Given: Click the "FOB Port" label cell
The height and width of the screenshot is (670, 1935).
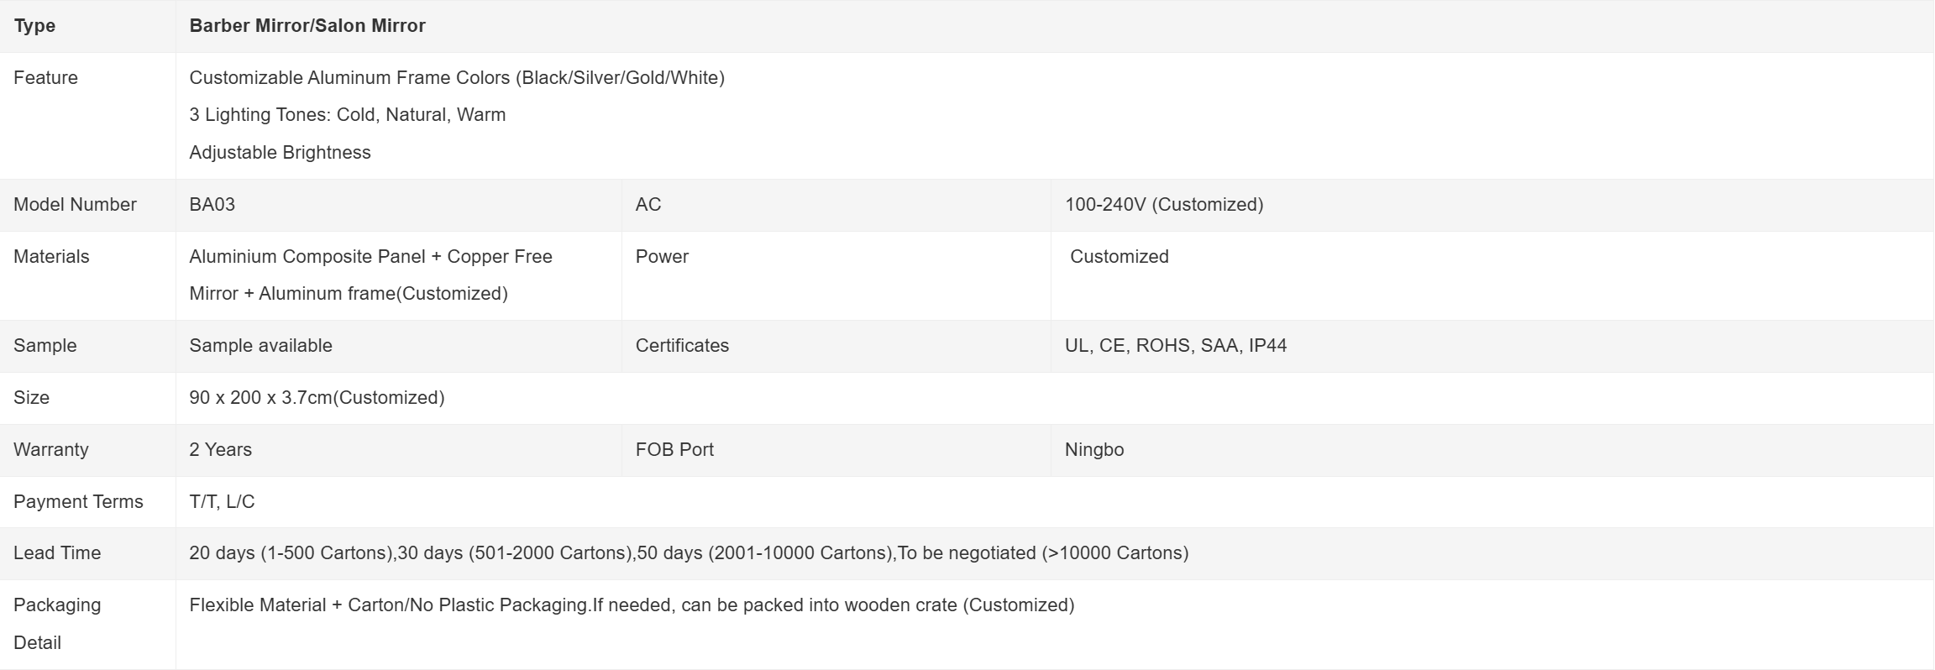Looking at the screenshot, I should click(x=674, y=450).
